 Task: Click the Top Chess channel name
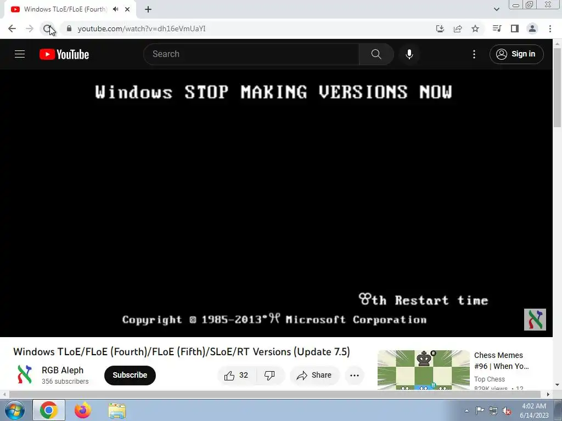489,379
